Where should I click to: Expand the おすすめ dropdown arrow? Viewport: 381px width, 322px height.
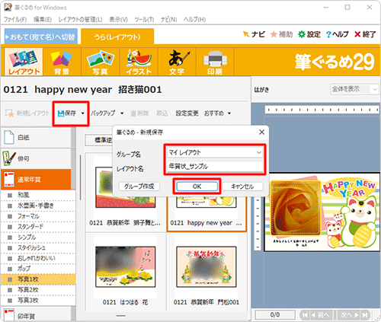point(229,113)
